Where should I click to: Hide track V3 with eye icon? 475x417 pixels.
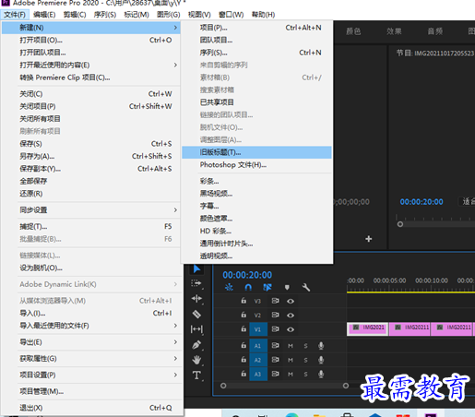[291, 301]
